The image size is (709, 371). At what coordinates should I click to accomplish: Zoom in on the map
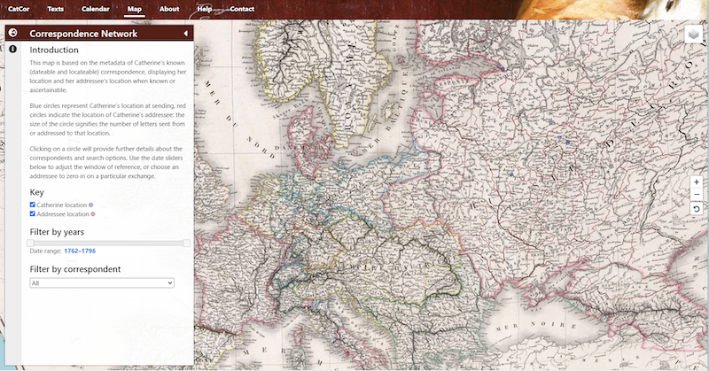(697, 182)
